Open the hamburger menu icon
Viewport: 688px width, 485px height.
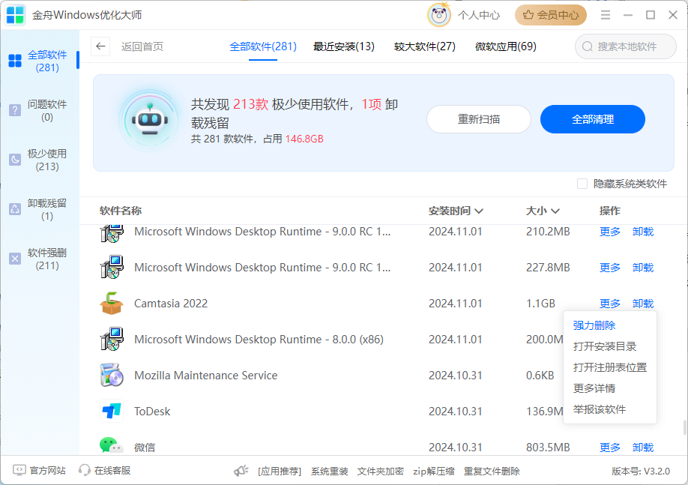click(606, 15)
